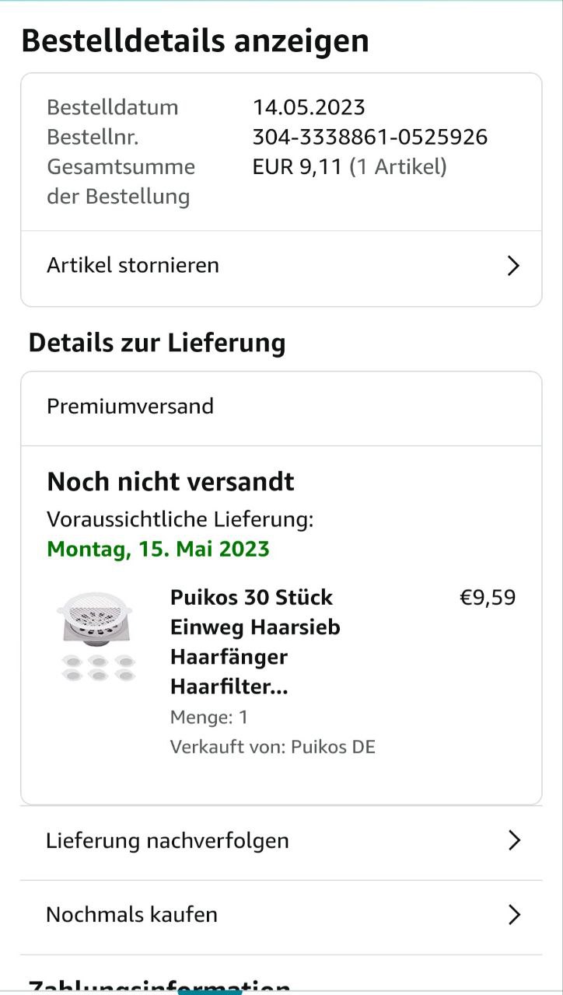Open the Puikos hair strainer product image
The image size is (563, 995).
(98, 637)
